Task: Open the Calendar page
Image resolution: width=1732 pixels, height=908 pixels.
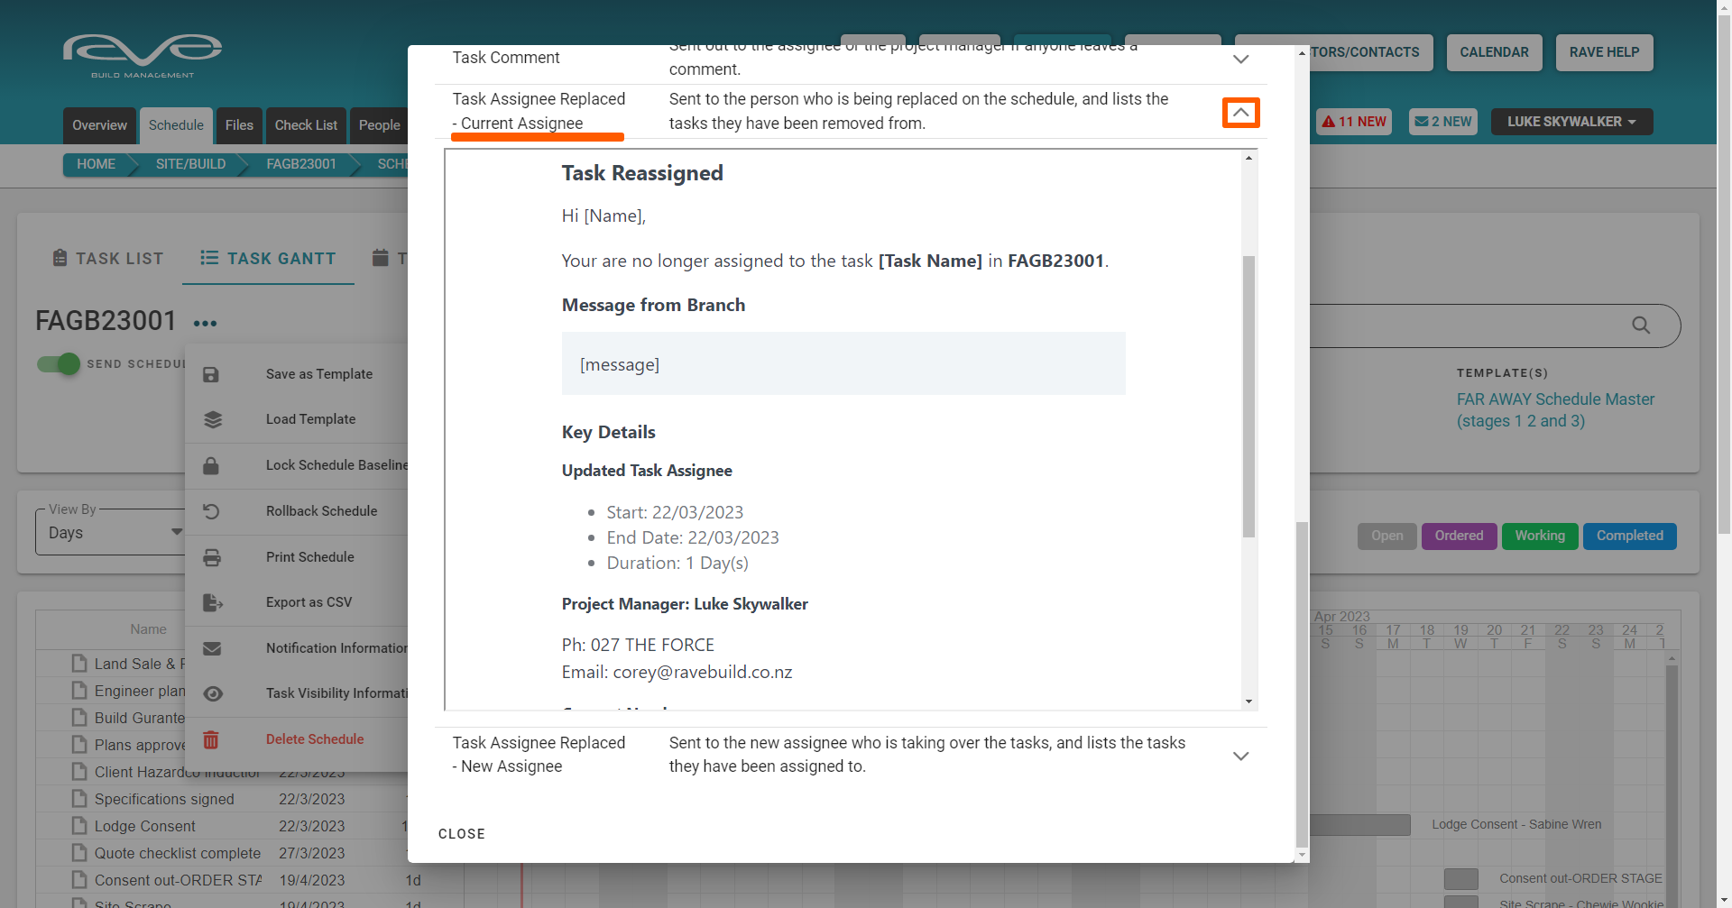Action: [x=1495, y=52]
